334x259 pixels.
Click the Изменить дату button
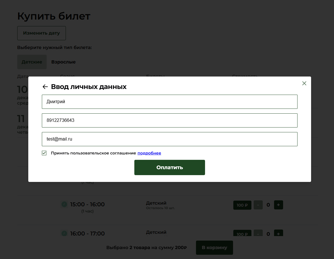pos(42,33)
